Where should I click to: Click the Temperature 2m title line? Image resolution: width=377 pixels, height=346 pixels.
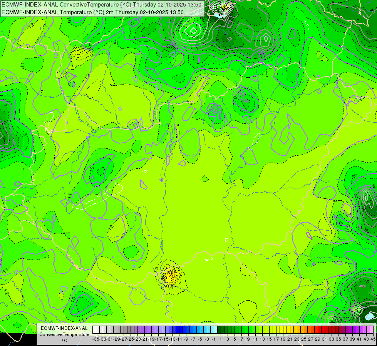92,12
